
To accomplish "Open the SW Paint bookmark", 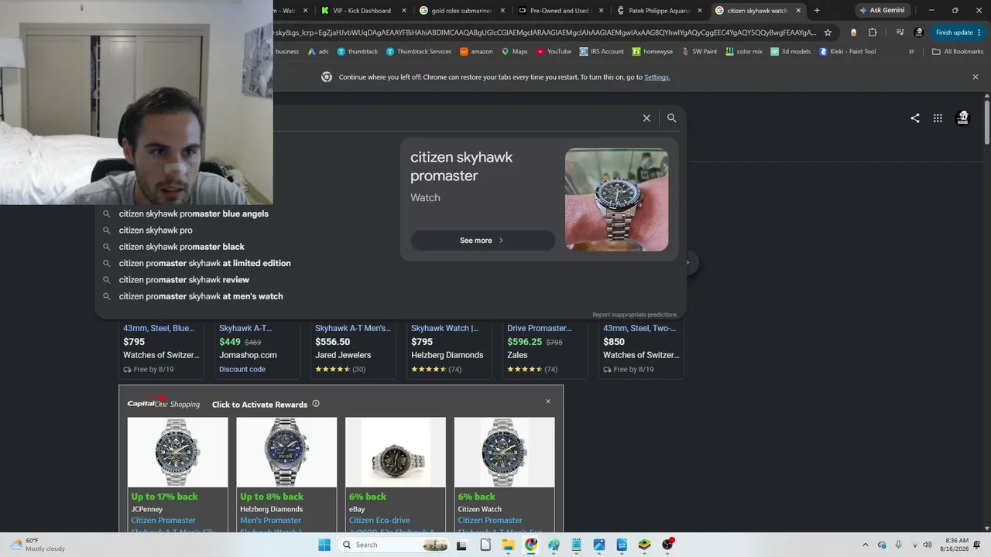I will [698, 52].
